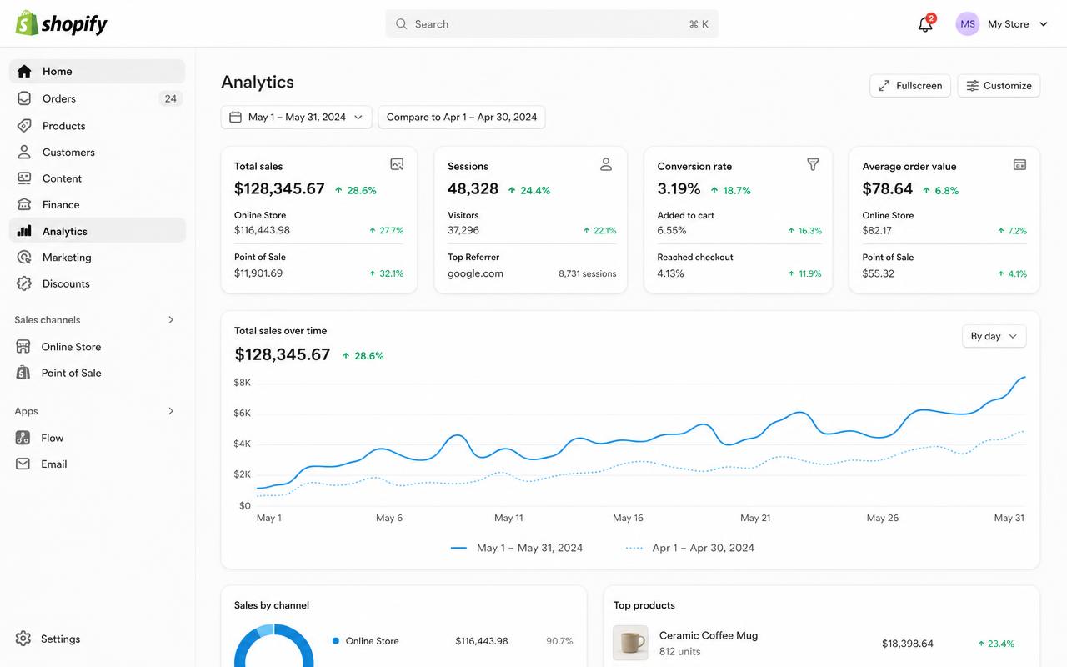
Task: Click the Settings gear icon
Action: pos(23,639)
